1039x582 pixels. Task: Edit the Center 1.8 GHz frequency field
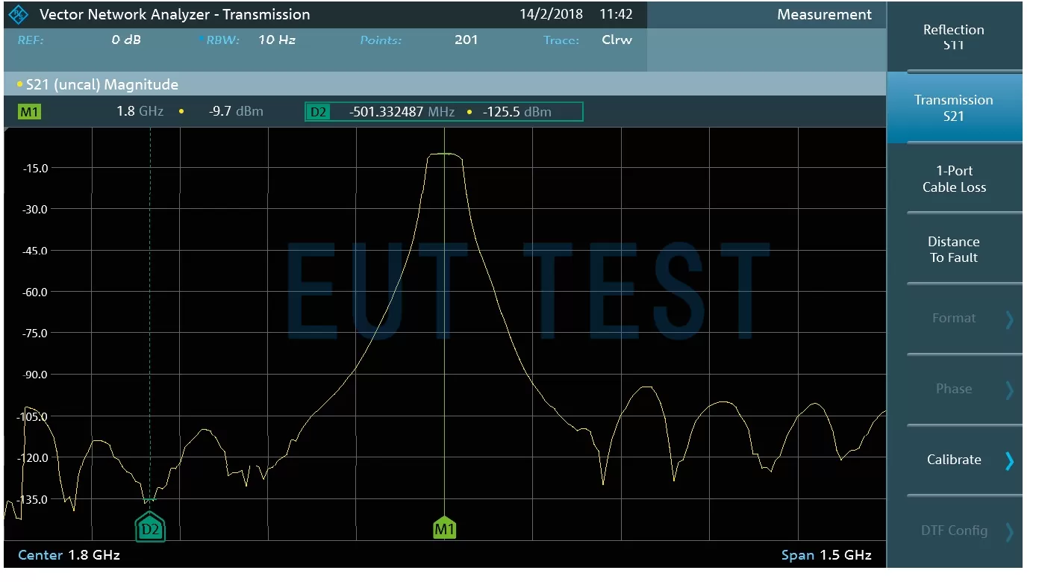[x=69, y=555]
